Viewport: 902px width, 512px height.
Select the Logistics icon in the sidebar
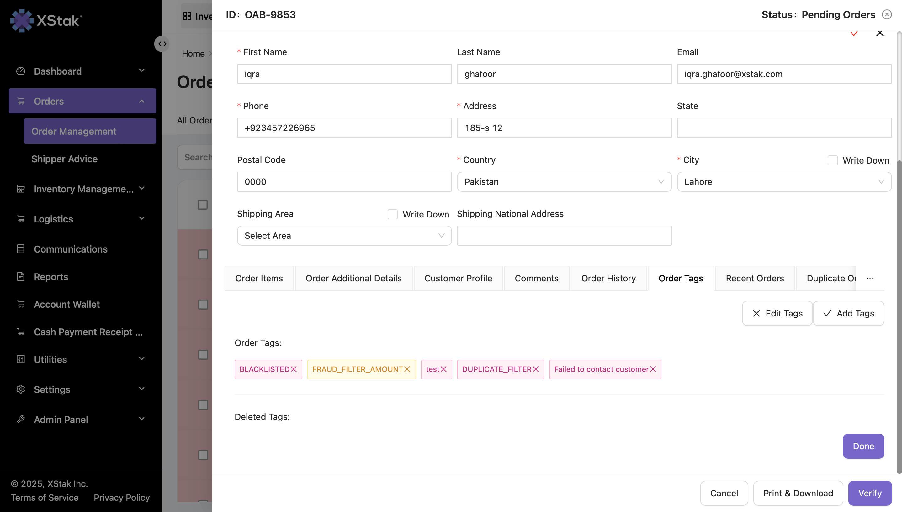click(x=21, y=219)
